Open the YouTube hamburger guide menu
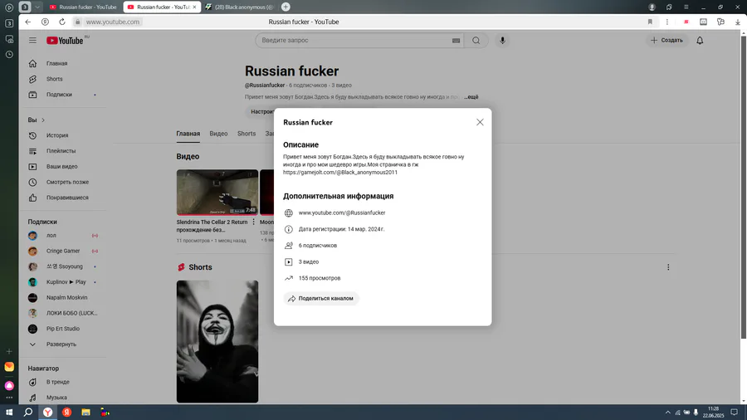The image size is (747, 420). tap(32, 41)
